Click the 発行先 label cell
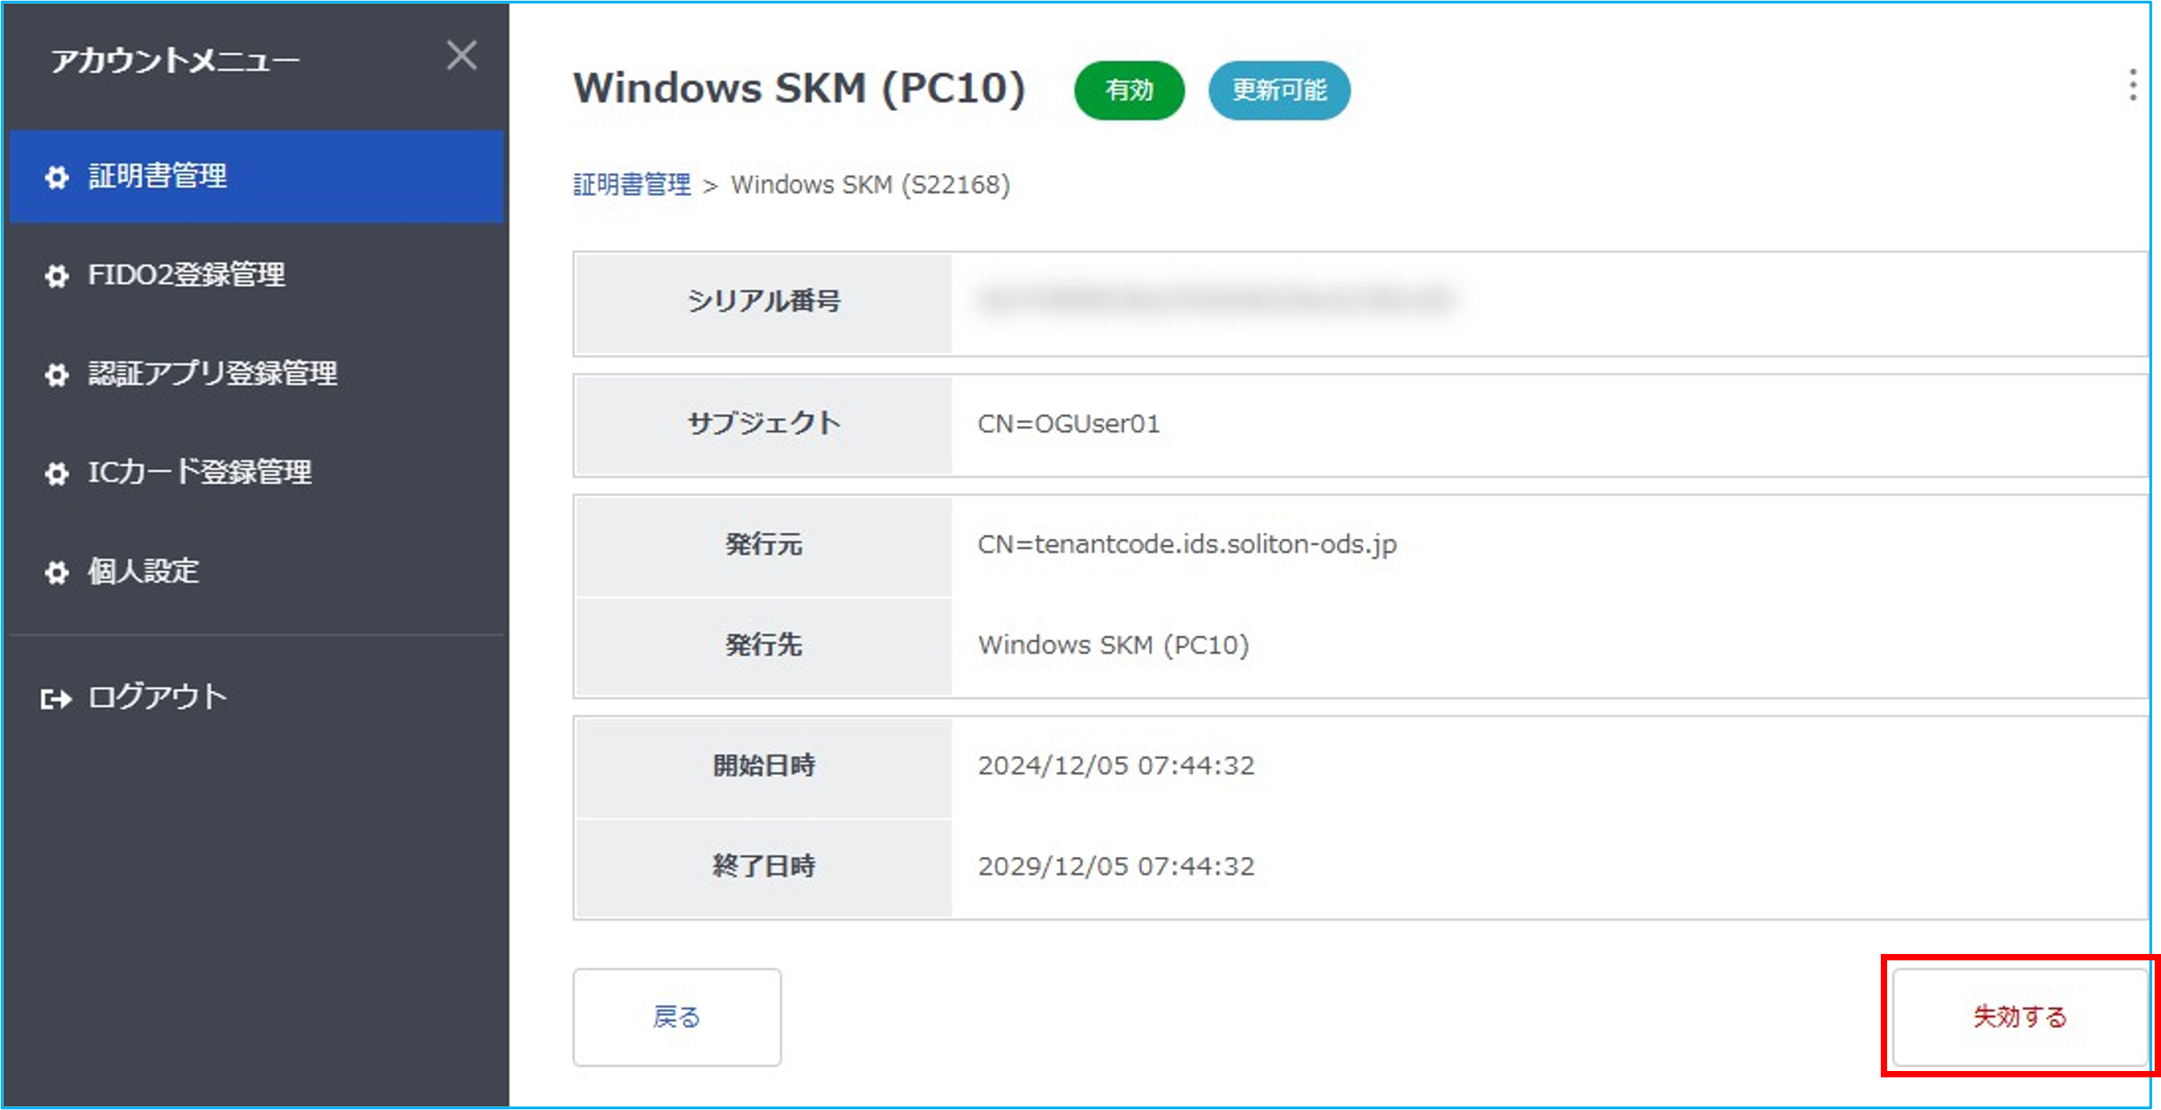This screenshot has width=2161, height=1110. (x=764, y=646)
